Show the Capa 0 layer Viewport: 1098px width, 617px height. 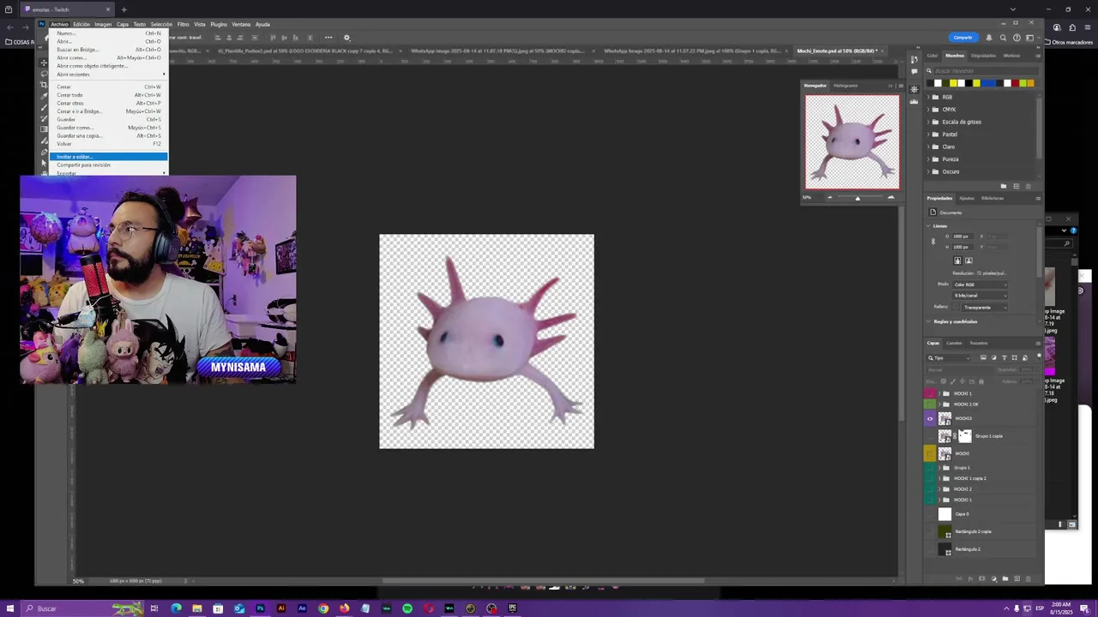pos(930,514)
